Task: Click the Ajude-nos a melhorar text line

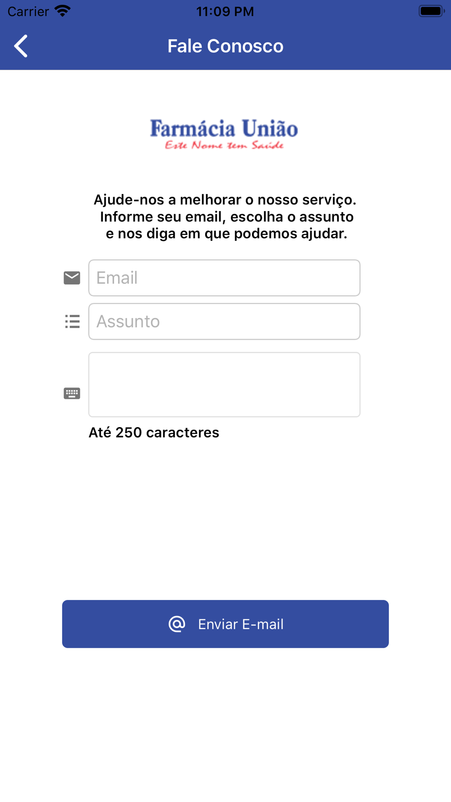Action: tap(225, 200)
